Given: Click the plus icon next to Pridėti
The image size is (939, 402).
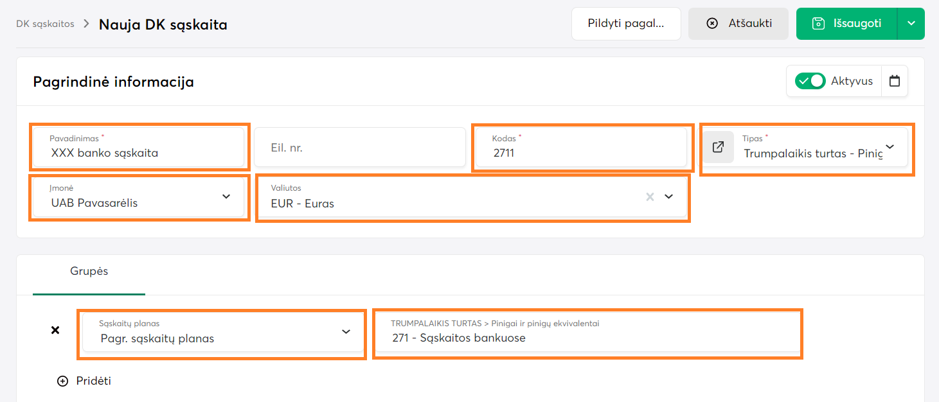Looking at the screenshot, I should tap(62, 381).
